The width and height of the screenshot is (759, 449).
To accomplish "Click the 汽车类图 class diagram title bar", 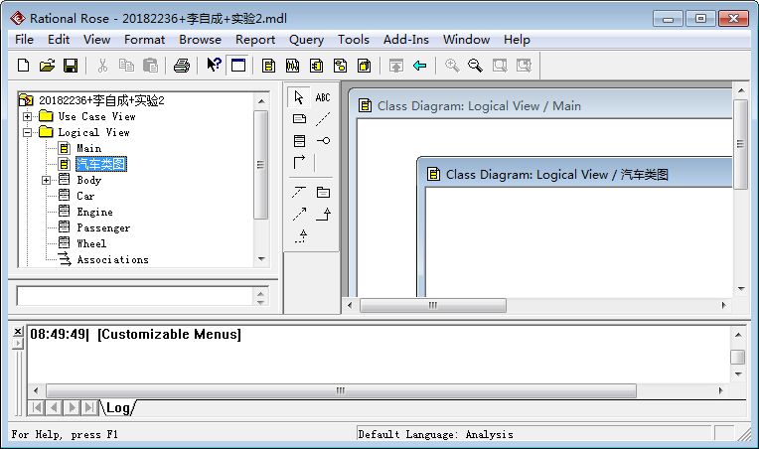I will point(576,174).
